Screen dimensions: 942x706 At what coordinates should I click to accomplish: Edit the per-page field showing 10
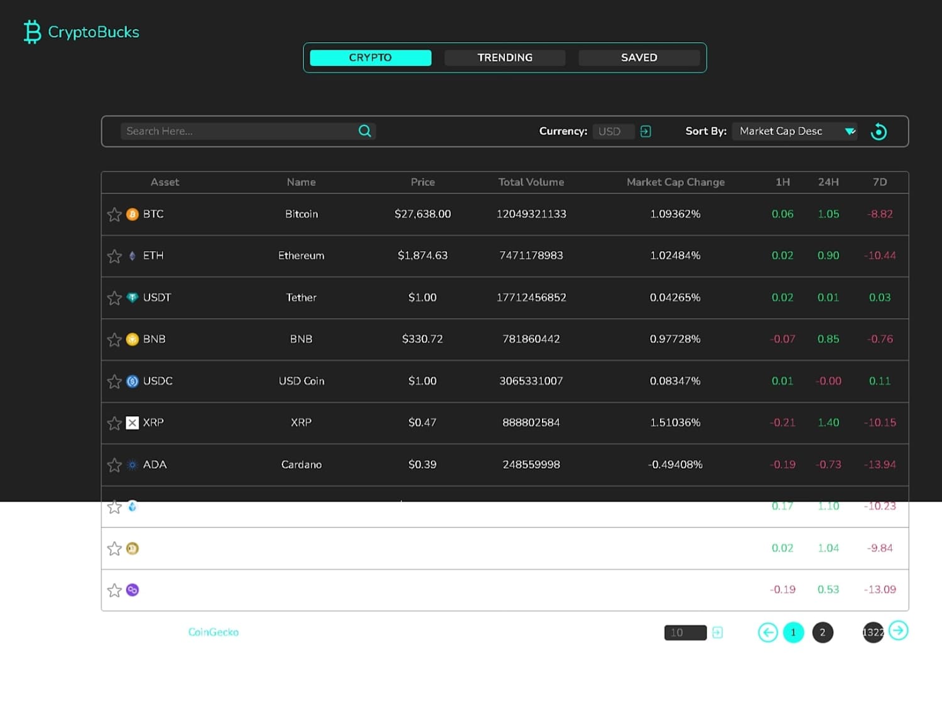pos(685,633)
